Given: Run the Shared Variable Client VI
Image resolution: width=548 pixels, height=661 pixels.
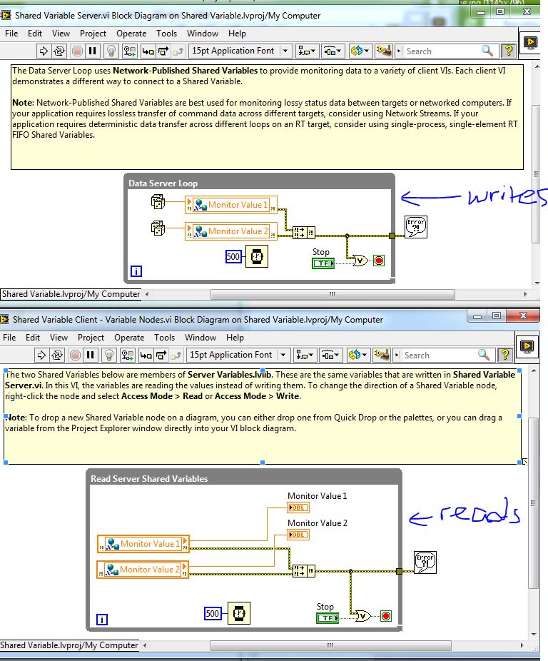Looking at the screenshot, I should tap(41, 355).
